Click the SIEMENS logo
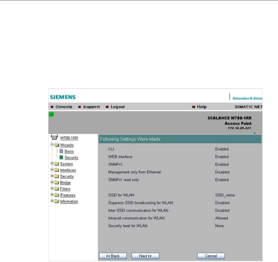This screenshot has height=262, width=278. (x=63, y=97)
